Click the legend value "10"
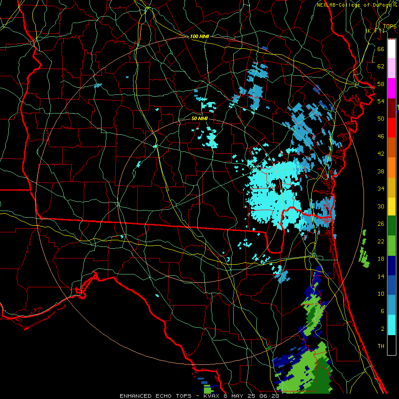 point(381,294)
